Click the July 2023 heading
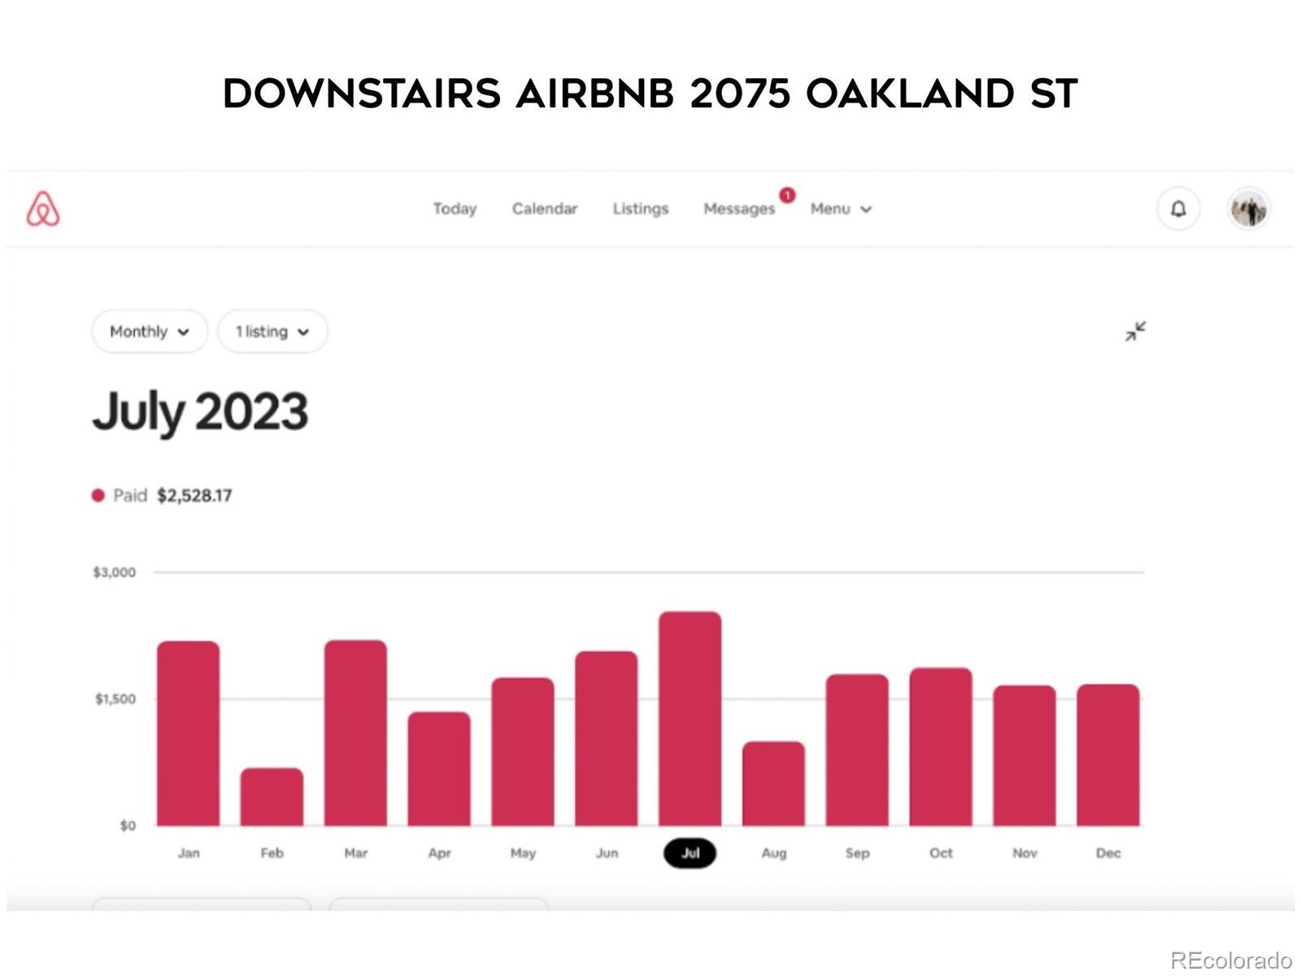The height and width of the screenshot is (976, 1301). pyautogui.click(x=200, y=412)
